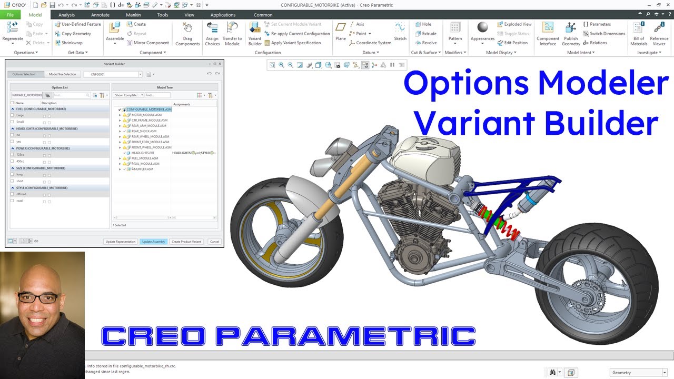This screenshot has width=674, height=379.
Task: Pick the Revolve tool
Action: 425,43
